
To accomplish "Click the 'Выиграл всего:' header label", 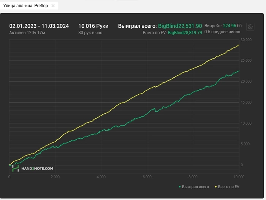I will 138,26.
